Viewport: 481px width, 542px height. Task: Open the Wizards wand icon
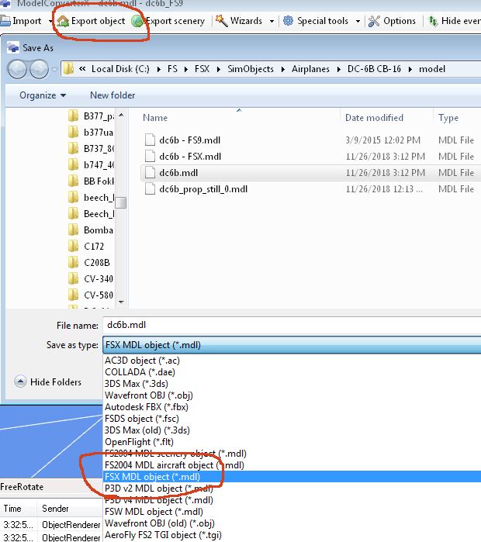(221, 21)
